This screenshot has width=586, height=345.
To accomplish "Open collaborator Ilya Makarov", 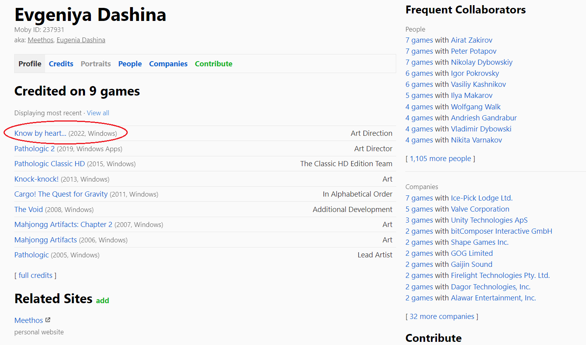I will [x=472, y=96].
